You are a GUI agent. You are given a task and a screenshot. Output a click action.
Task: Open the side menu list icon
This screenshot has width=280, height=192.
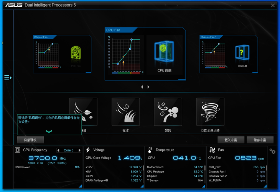coord(8,78)
